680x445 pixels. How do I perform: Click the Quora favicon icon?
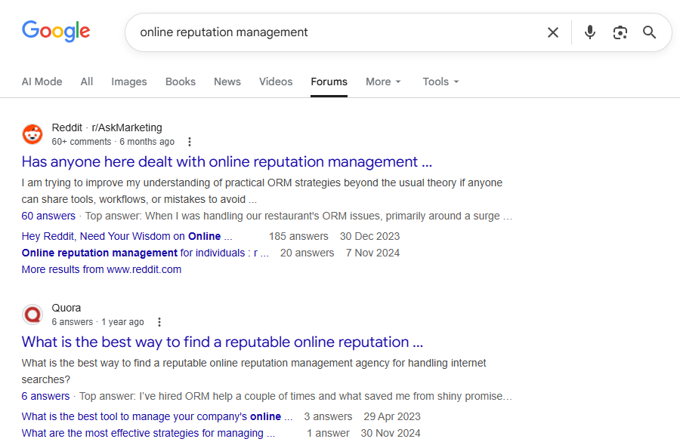[x=32, y=315]
